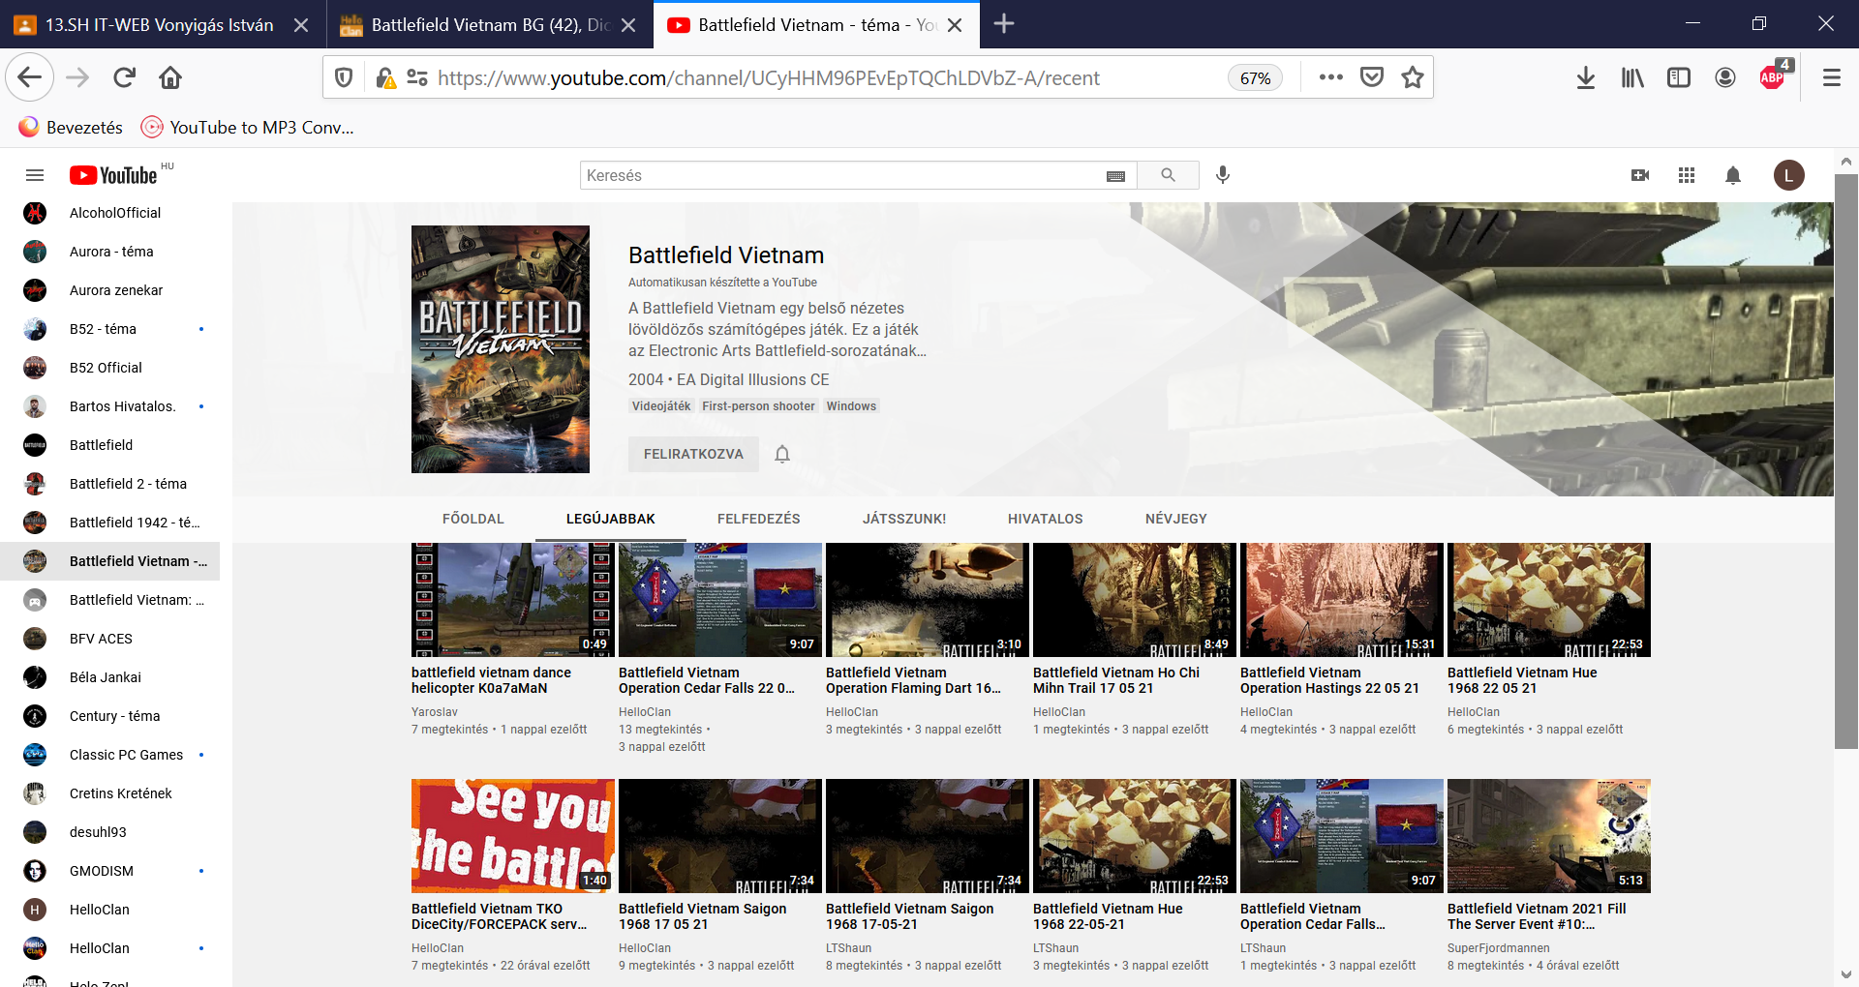Viewport: 1859px width, 987px height.
Task: Open account avatar menu 'L'
Action: click(x=1788, y=175)
